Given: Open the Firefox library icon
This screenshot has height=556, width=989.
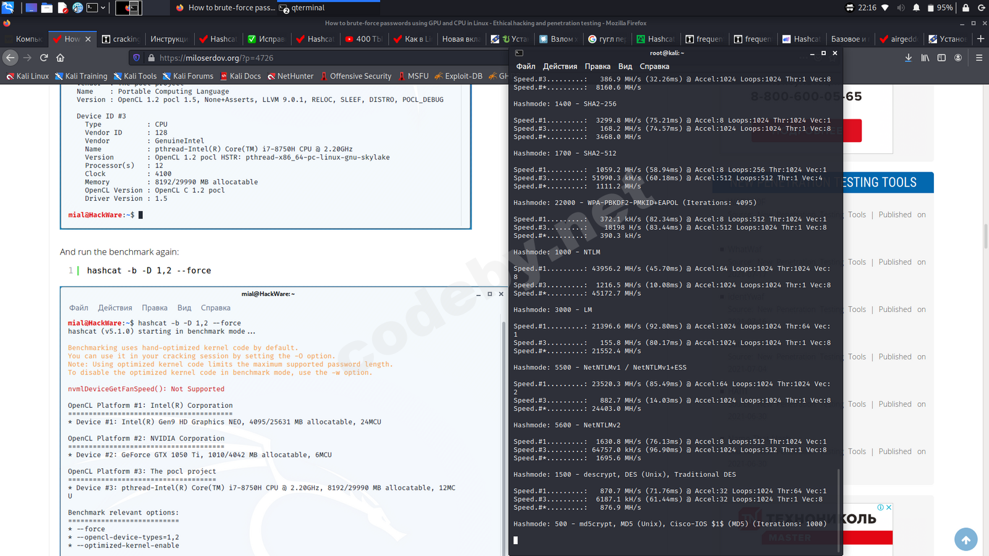Looking at the screenshot, I should click(x=925, y=57).
